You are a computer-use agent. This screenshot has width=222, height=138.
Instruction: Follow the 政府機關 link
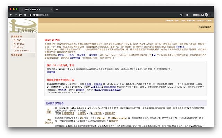pyautogui.click(x=93, y=55)
